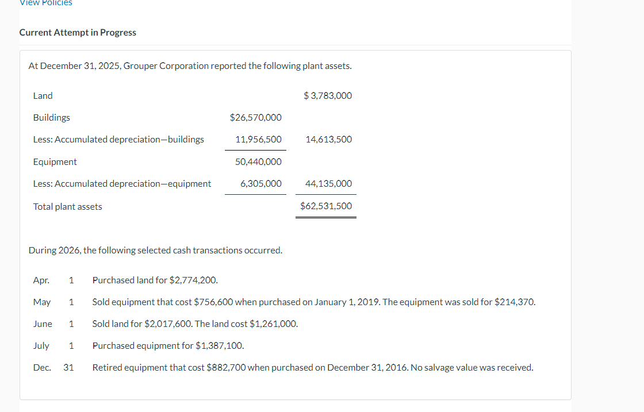This screenshot has height=412, width=644.
Task: Select the 2026 cash transactions heading
Action: point(155,250)
